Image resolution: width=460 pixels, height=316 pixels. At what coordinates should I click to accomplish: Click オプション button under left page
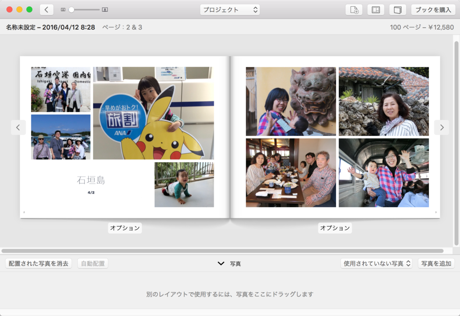coord(125,228)
